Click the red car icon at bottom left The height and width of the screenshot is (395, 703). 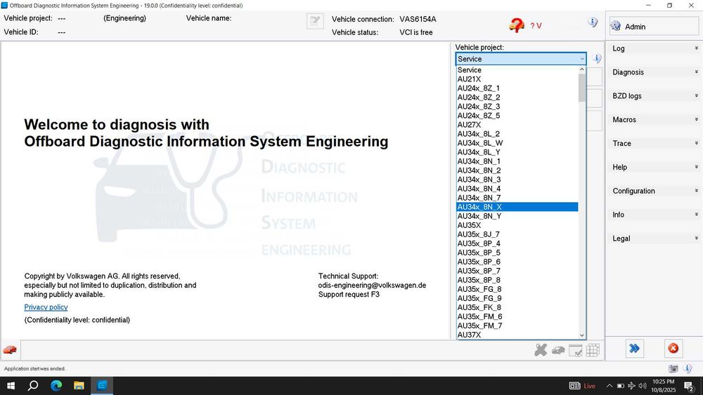10,350
